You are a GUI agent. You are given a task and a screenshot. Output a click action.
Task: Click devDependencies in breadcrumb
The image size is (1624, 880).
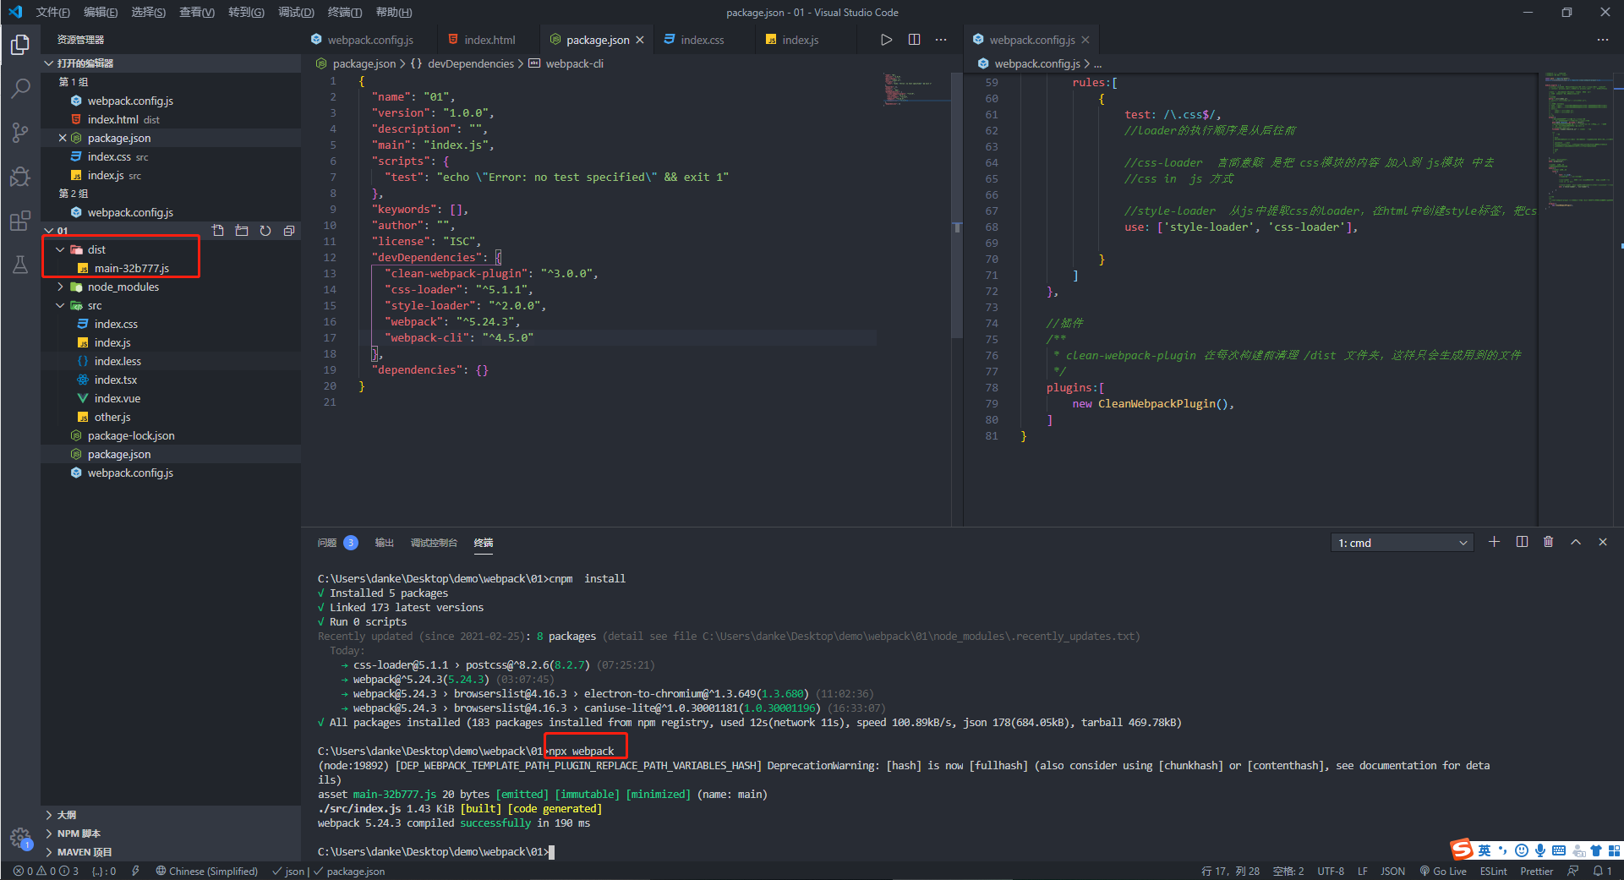pos(470,63)
